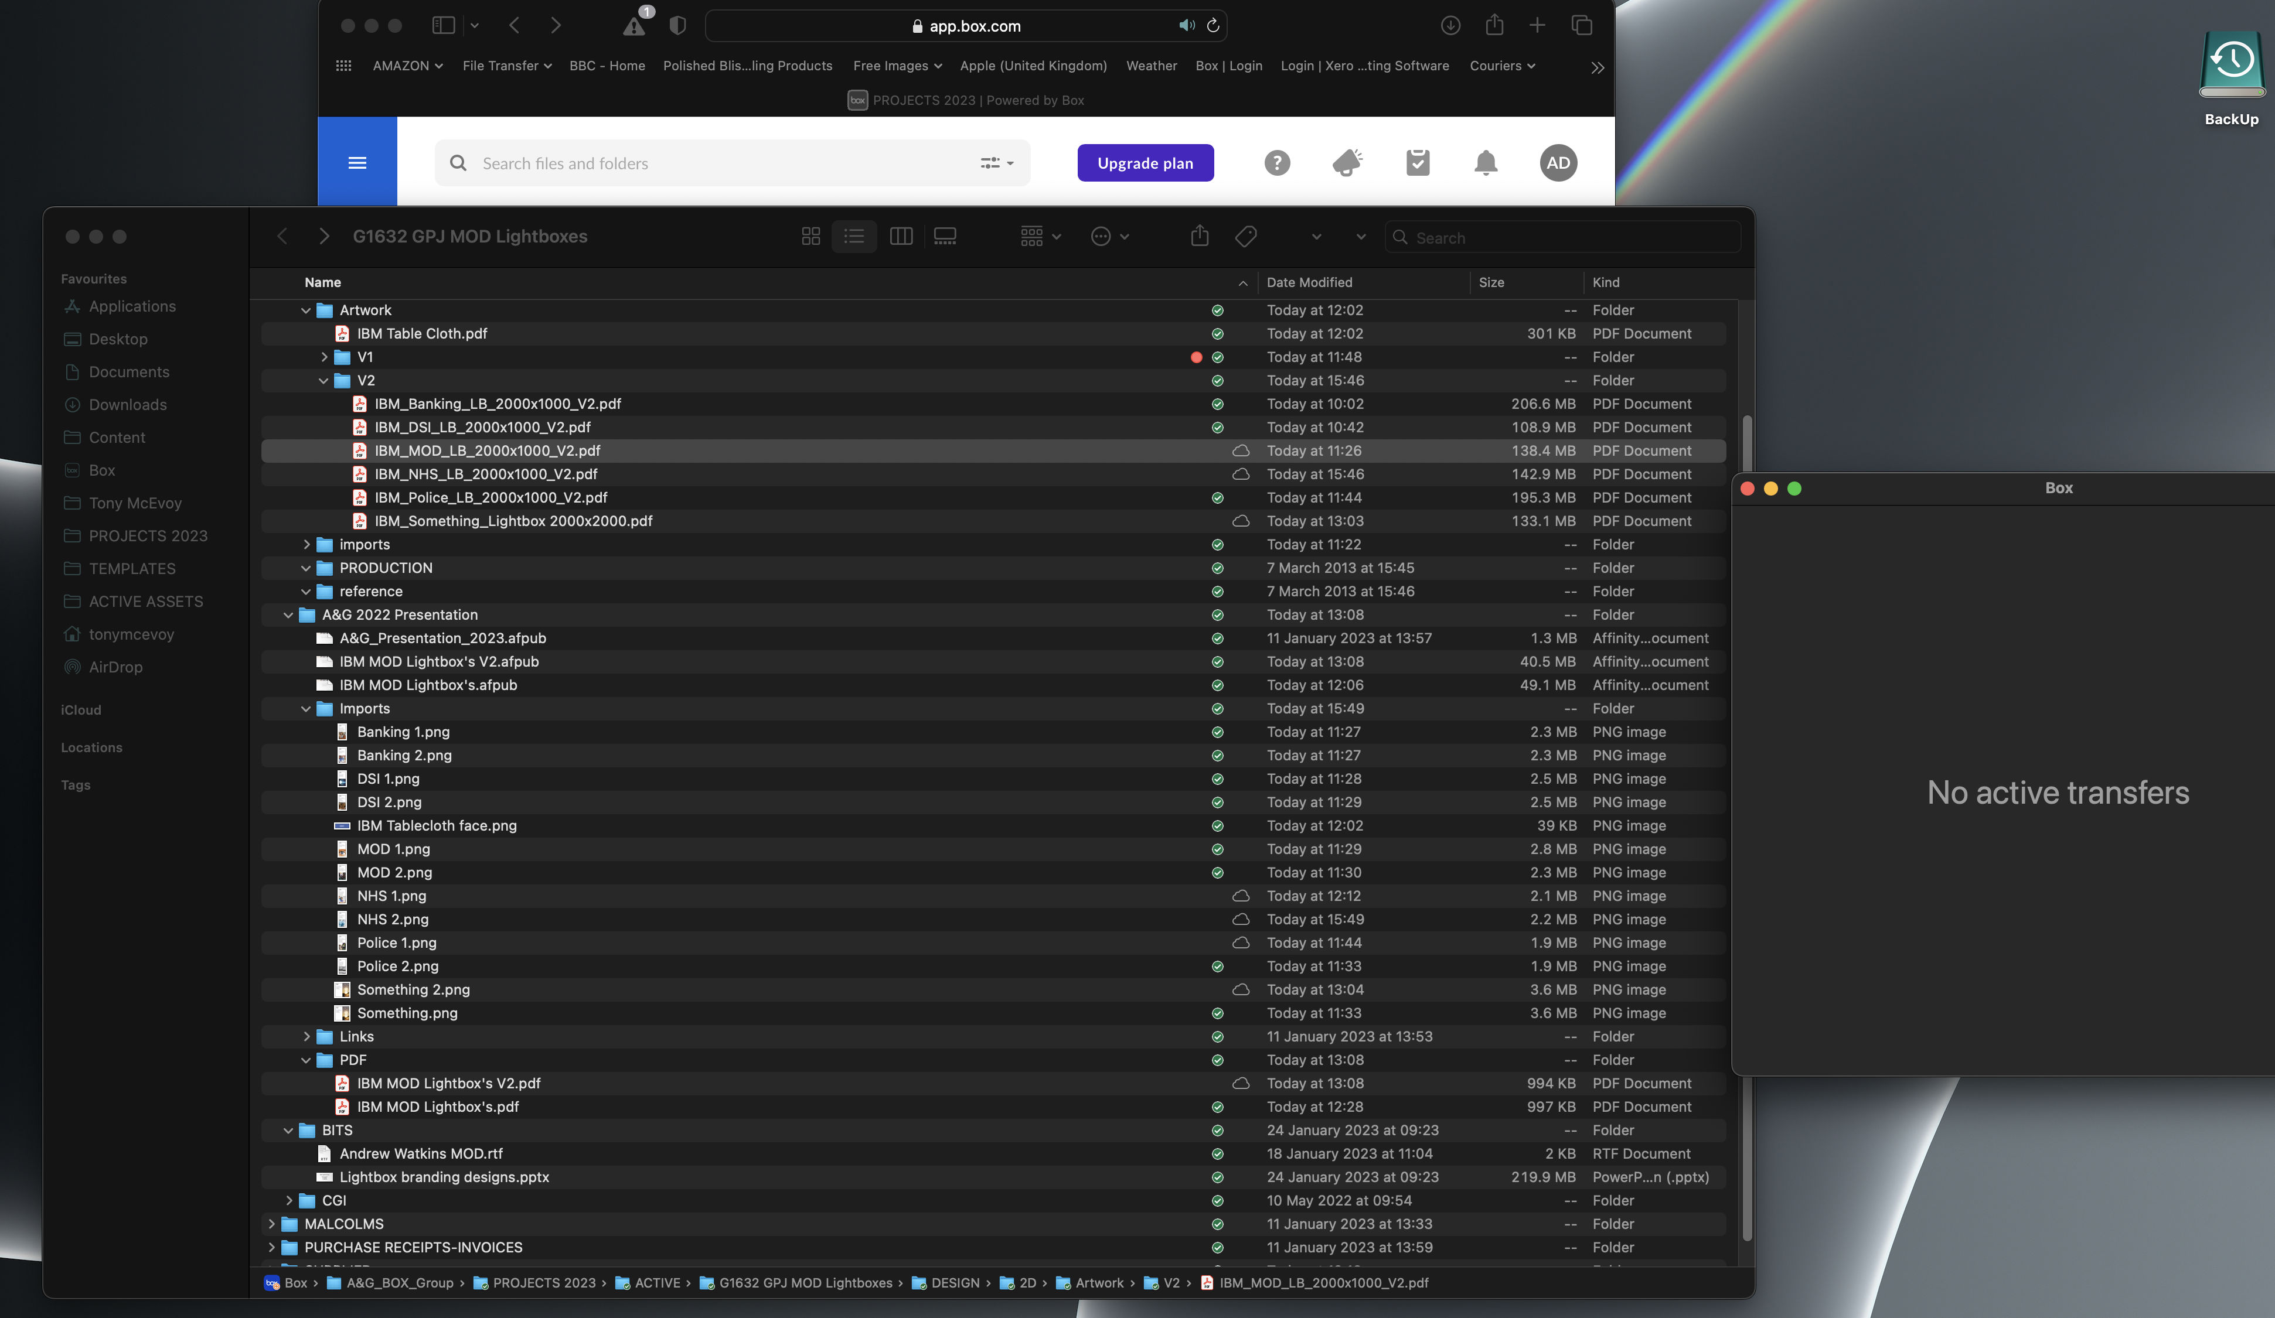The height and width of the screenshot is (1318, 2275).
Task: Collapse the Artwork folder
Action: coord(305,310)
